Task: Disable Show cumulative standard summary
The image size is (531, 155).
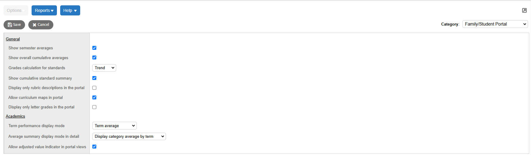Action: (x=94, y=78)
